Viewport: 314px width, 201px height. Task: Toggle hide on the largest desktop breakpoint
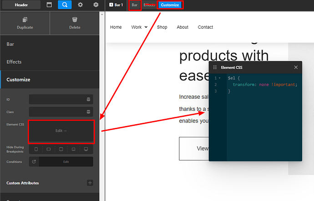[x=86, y=149]
